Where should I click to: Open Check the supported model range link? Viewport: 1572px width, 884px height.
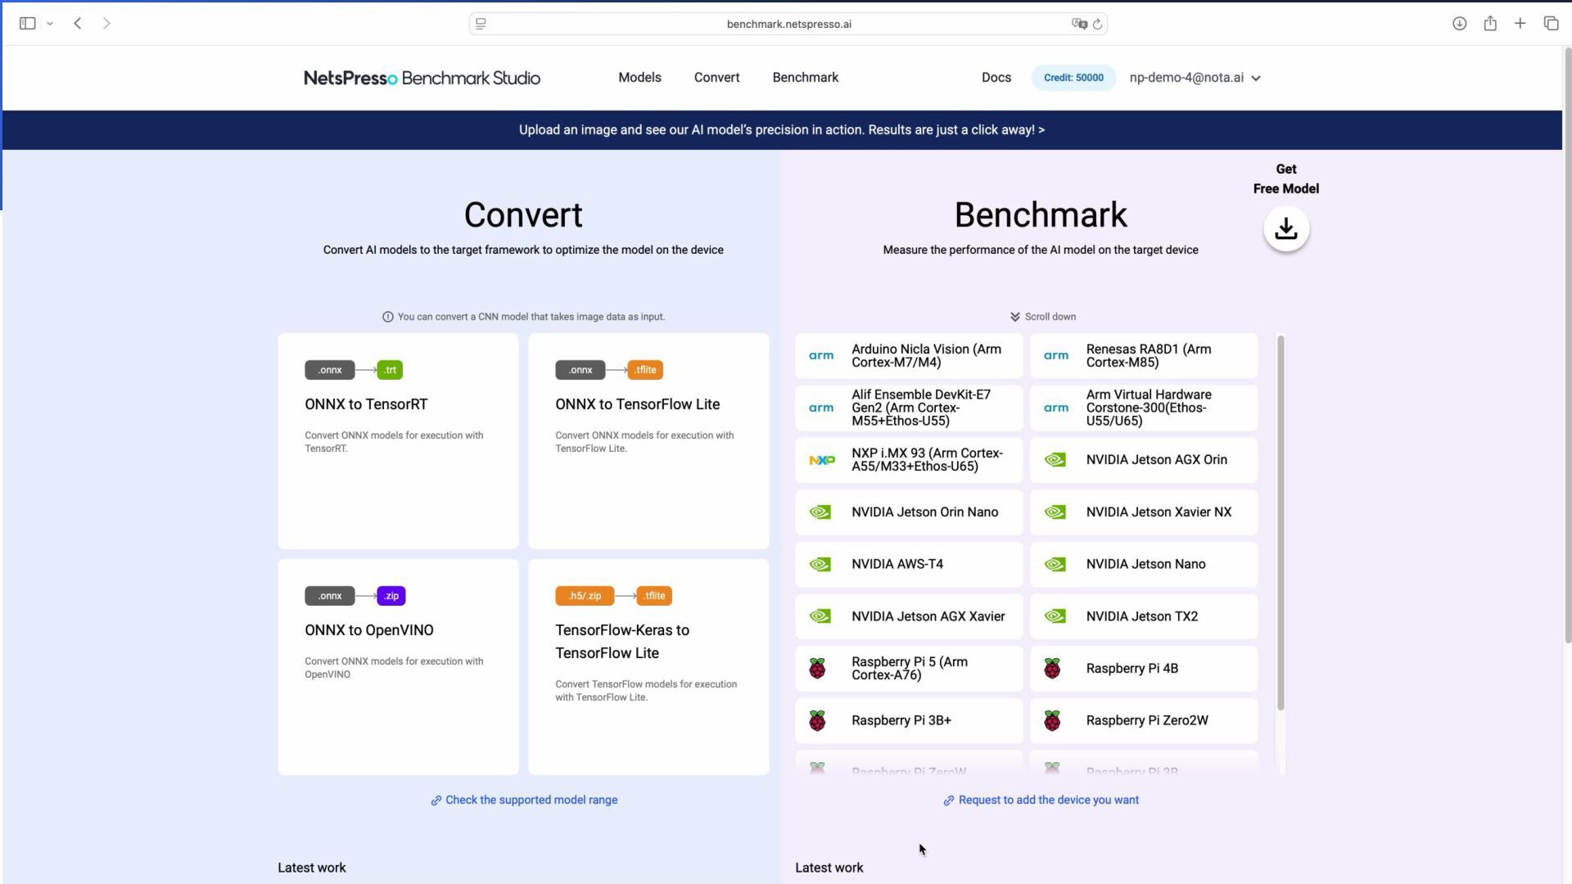(531, 801)
